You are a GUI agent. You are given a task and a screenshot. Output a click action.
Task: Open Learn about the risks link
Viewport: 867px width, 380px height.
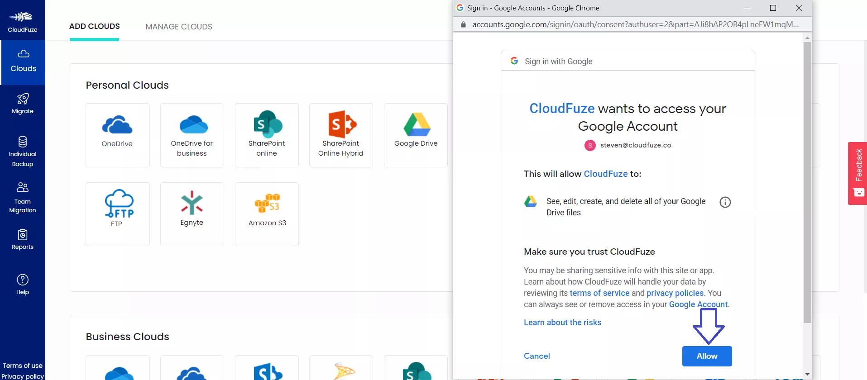pos(562,323)
